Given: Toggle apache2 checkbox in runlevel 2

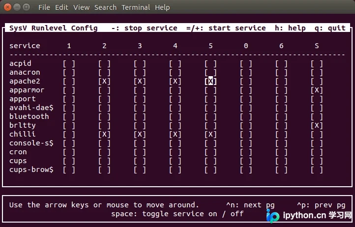Looking at the screenshot, I should [104, 81].
